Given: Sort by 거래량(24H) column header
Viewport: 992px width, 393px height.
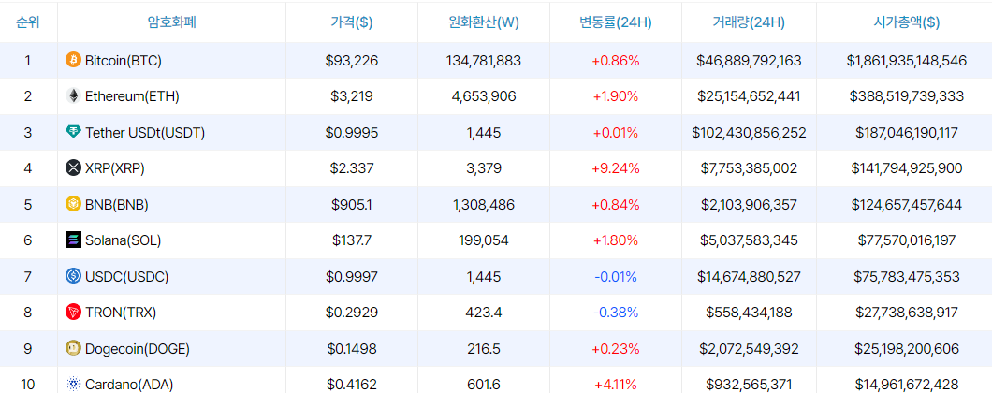Looking at the screenshot, I should [x=748, y=22].
